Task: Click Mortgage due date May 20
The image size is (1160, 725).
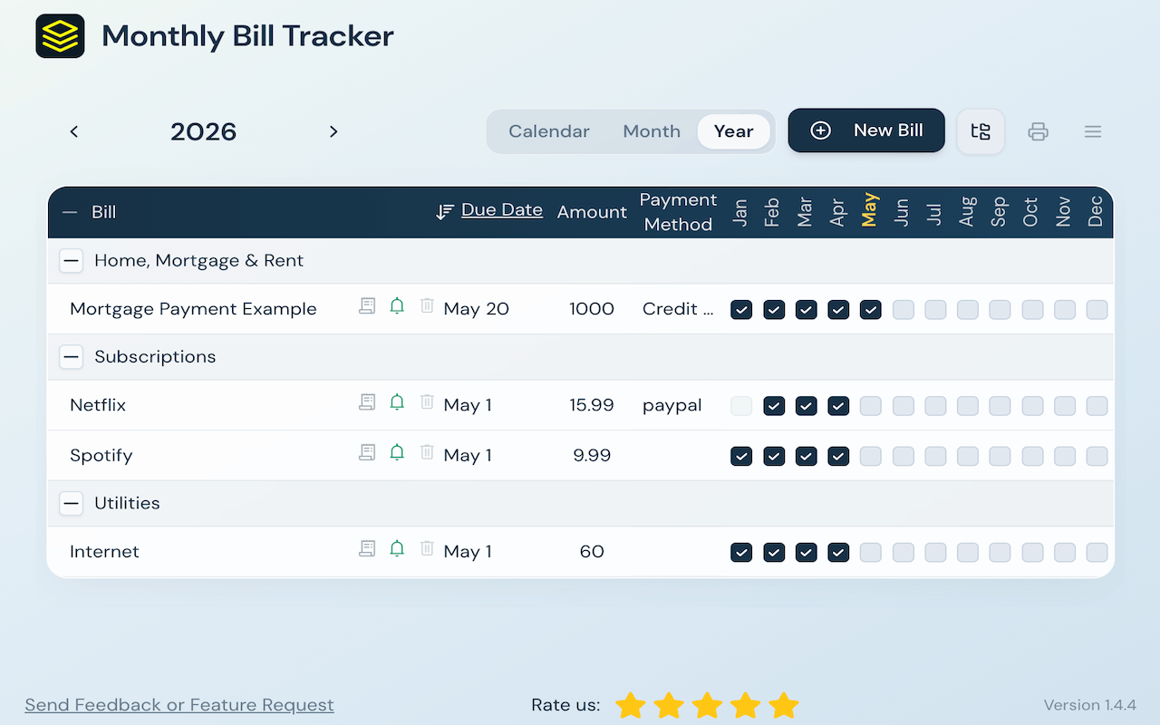Action: pos(477,309)
